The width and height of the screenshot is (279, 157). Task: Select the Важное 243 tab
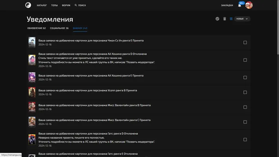pyautogui.click(x=80, y=28)
